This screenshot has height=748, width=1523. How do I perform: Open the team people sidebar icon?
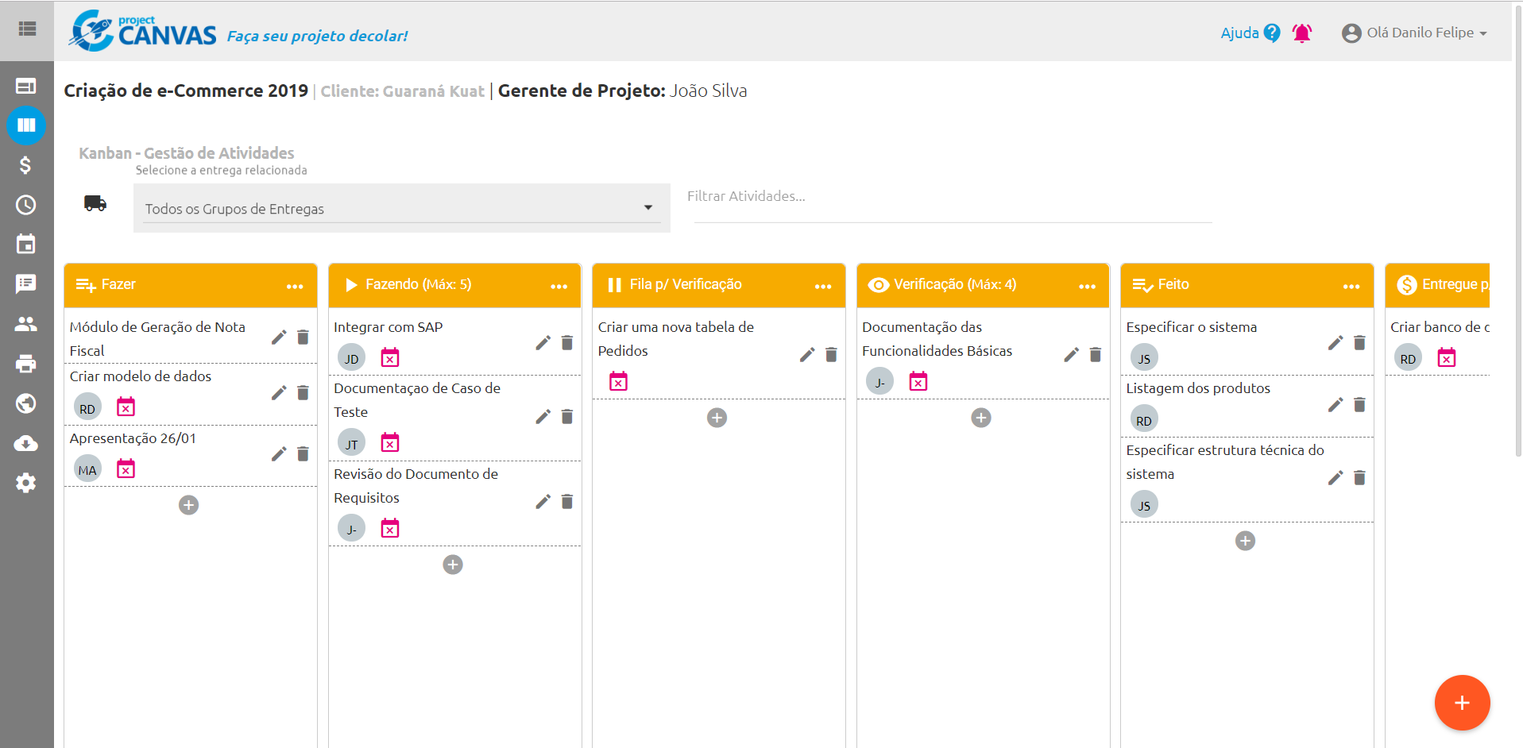click(26, 324)
